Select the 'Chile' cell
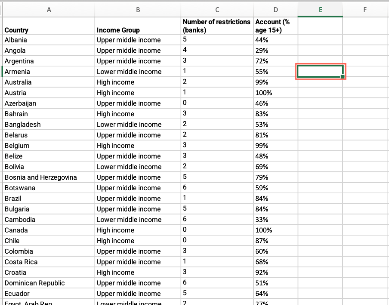The height and width of the screenshot is (305, 389). [49, 240]
